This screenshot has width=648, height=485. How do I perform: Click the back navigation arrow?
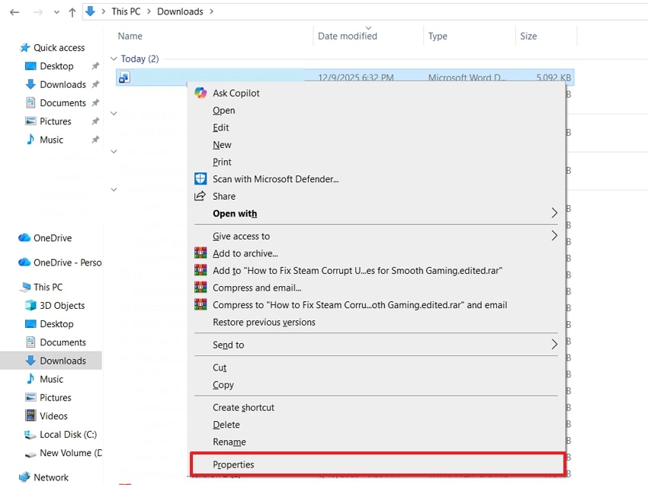click(x=14, y=11)
